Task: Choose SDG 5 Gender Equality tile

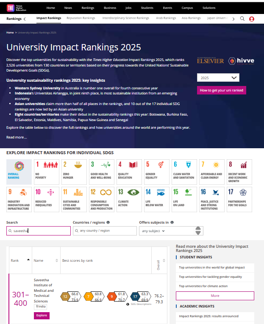Action: click(x=156, y=172)
